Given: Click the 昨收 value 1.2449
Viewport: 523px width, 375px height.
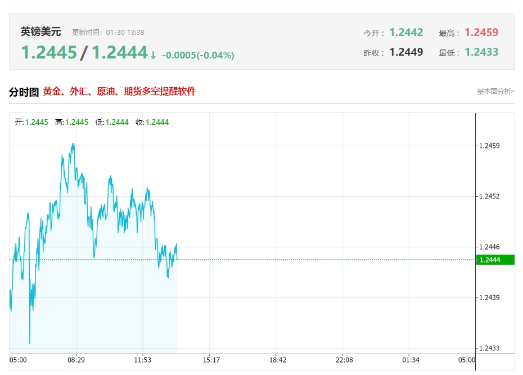Looking at the screenshot, I should click(406, 52).
